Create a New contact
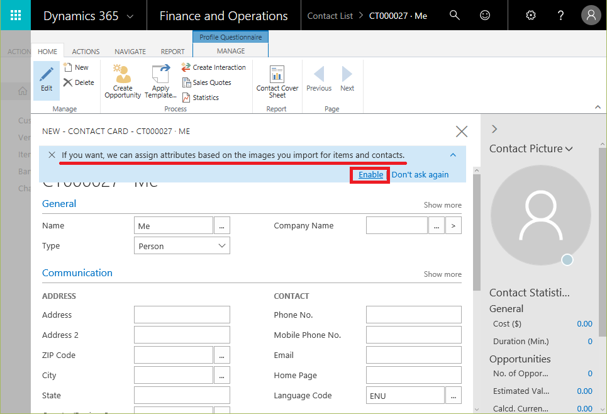Image resolution: width=607 pixels, height=414 pixels. (76, 67)
